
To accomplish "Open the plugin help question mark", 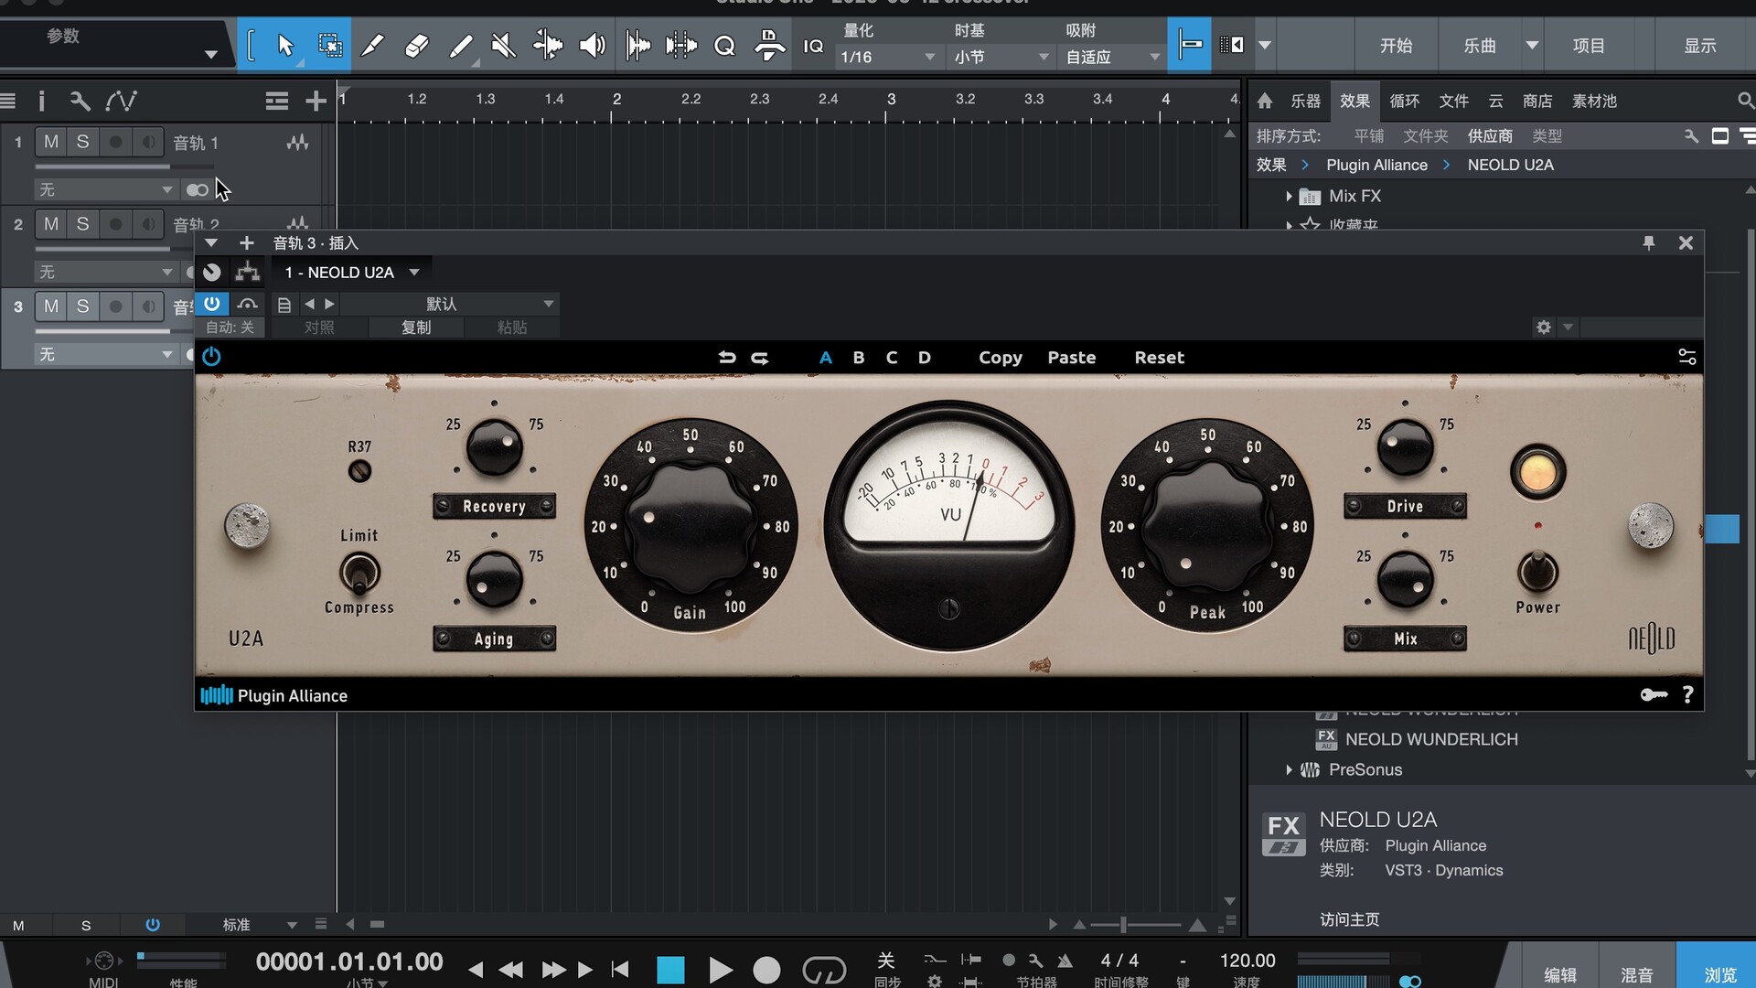I will pyautogui.click(x=1687, y=695).
